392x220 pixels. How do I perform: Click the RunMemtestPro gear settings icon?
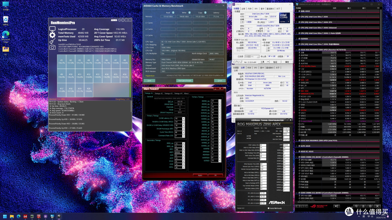53,35
